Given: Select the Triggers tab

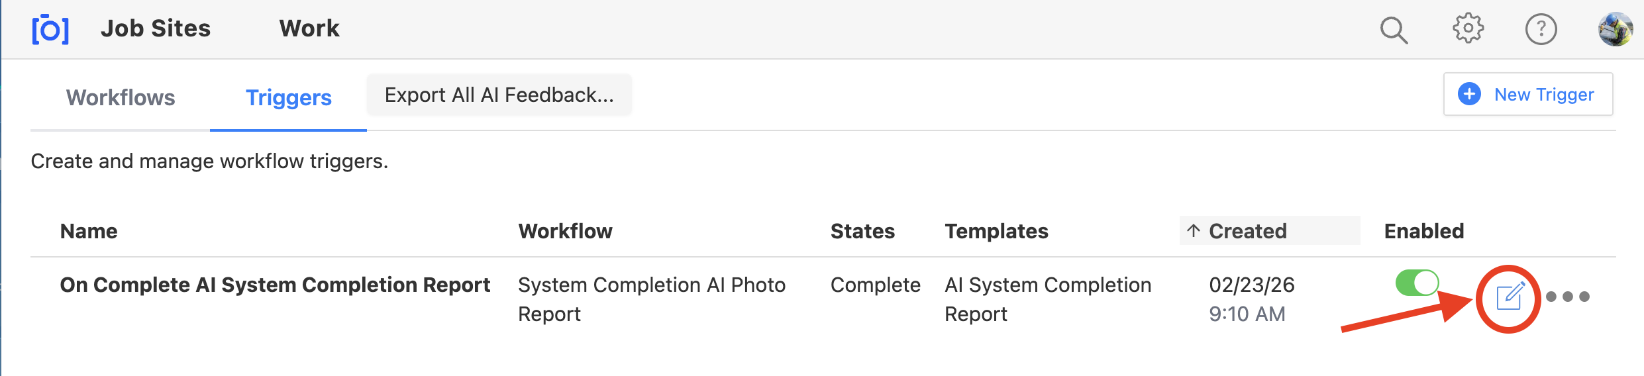Looking at the screenshot, I should coord(288,97).
